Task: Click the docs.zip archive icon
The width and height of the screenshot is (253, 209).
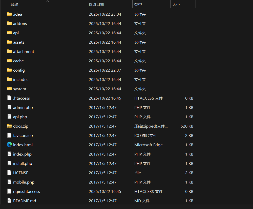Action: click(9, 126)
